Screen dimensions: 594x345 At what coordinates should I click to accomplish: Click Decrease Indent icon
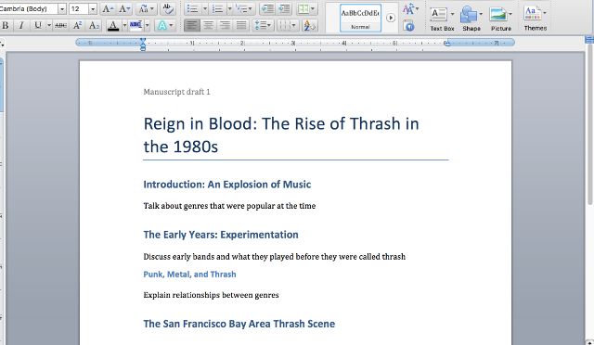pos(267,8)
